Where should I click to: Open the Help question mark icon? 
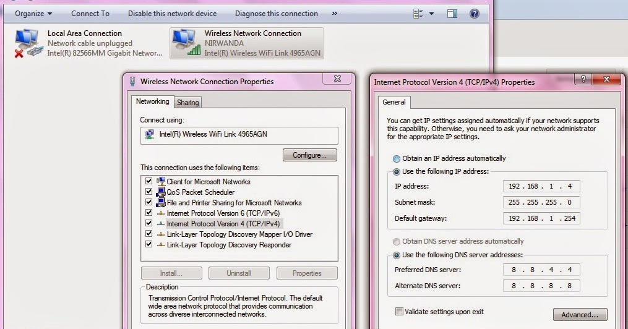point(474,14)
